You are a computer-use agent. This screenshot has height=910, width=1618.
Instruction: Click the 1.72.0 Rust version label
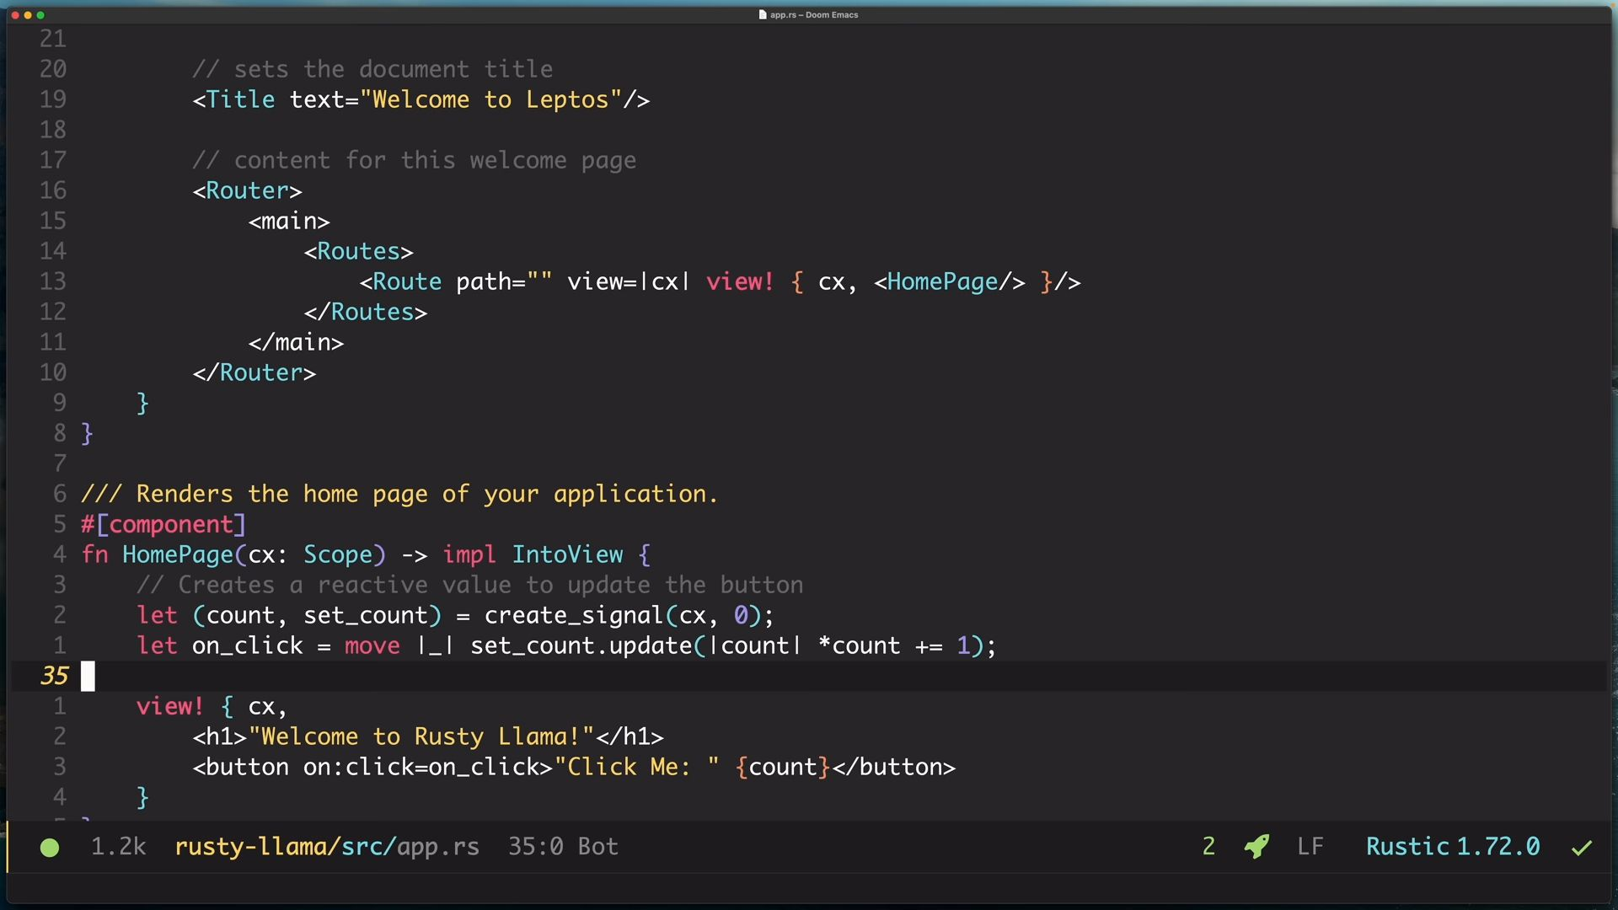(1497, 847)
